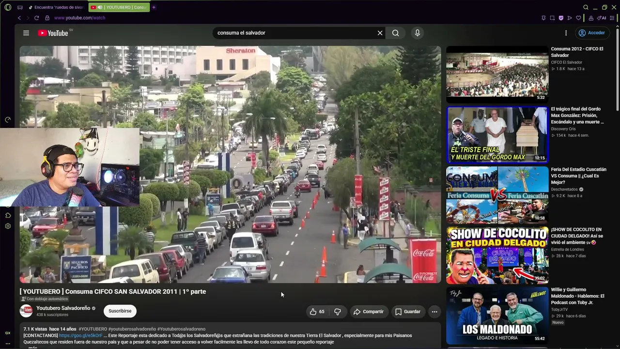
Task: Open the sidebar extensions puzzle icon
Action: (8, 215)
